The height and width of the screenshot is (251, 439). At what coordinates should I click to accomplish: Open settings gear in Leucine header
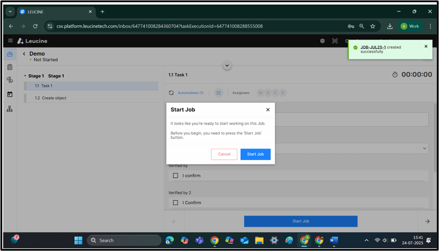pyautogui.click(x=322, y=41)
